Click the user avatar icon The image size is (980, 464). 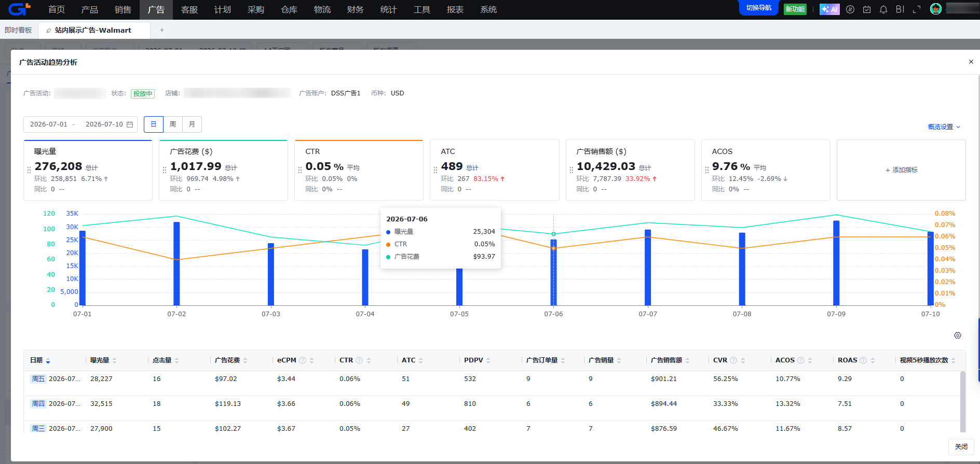coord(936,9)
